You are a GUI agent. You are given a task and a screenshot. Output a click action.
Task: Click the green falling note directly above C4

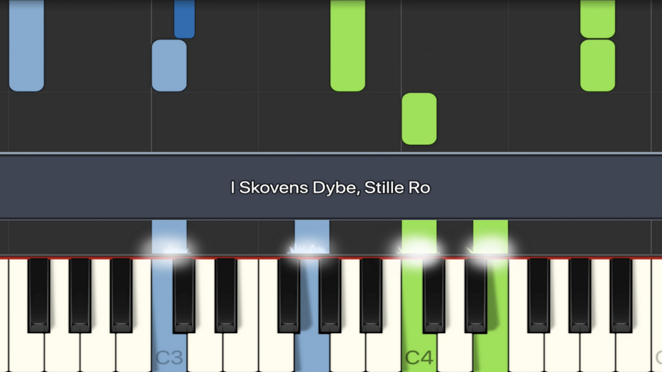tap(419, 119)
